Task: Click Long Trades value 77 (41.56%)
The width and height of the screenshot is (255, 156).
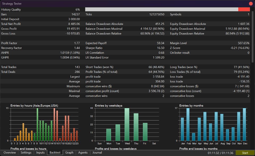Action: pos(241,67)
